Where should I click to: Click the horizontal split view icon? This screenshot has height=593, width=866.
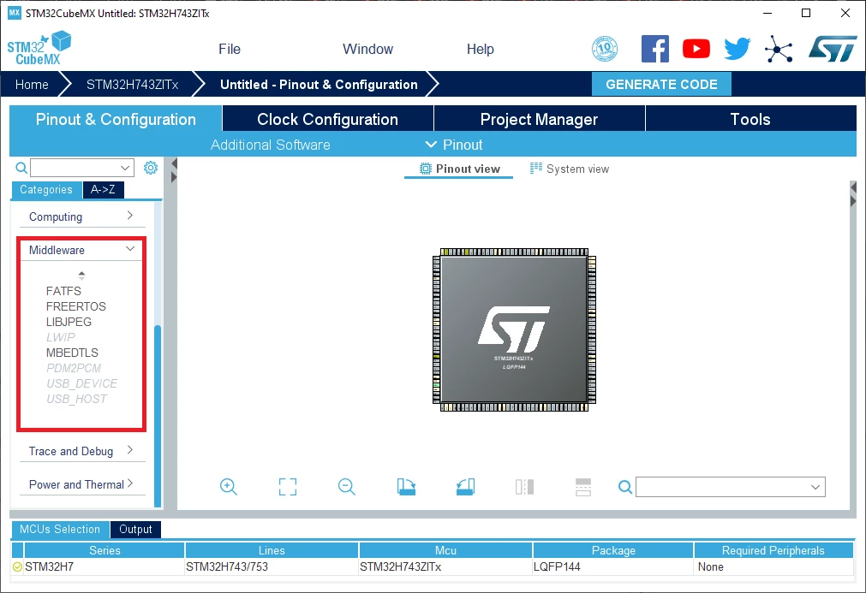click(x=583, y=487)
